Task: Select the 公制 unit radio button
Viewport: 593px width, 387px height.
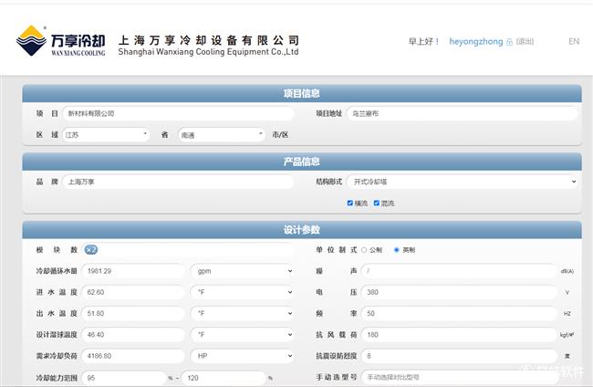Action: coord(365,249)
